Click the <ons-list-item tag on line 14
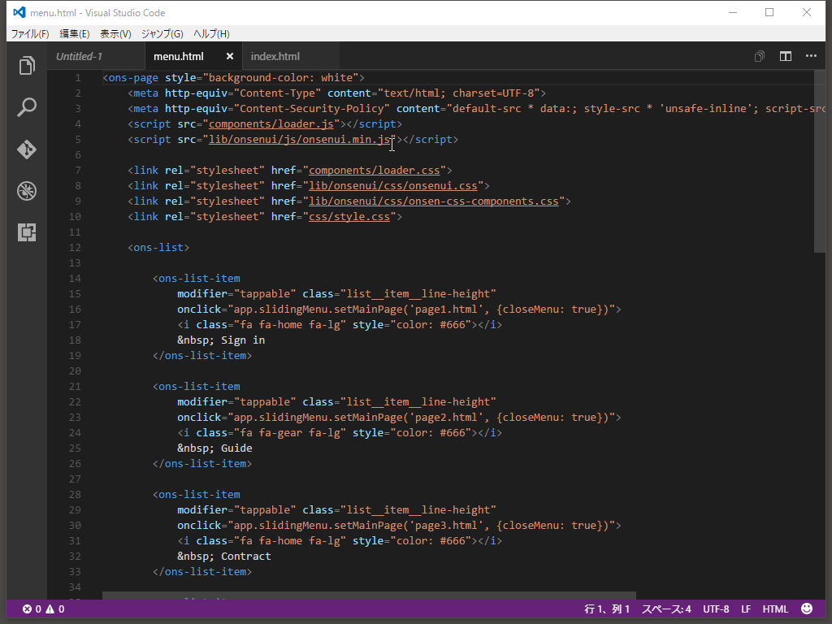 [x=197, y=278]
